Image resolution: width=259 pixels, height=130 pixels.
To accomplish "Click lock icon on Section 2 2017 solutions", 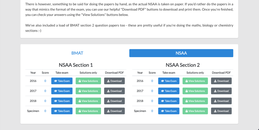I will (186, 91).
